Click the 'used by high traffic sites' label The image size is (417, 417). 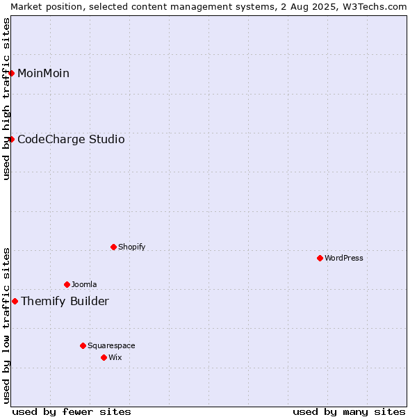pyautogui.click(x=6, y=99)
